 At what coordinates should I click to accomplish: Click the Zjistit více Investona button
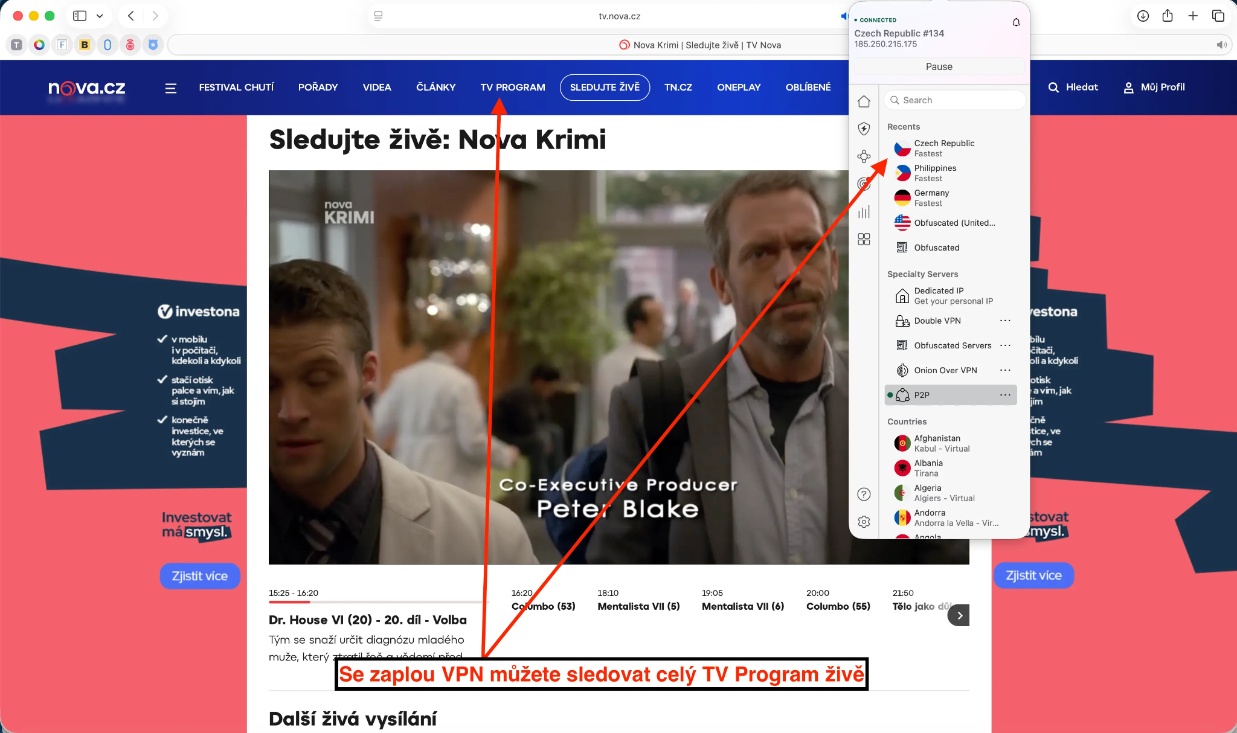200,576
